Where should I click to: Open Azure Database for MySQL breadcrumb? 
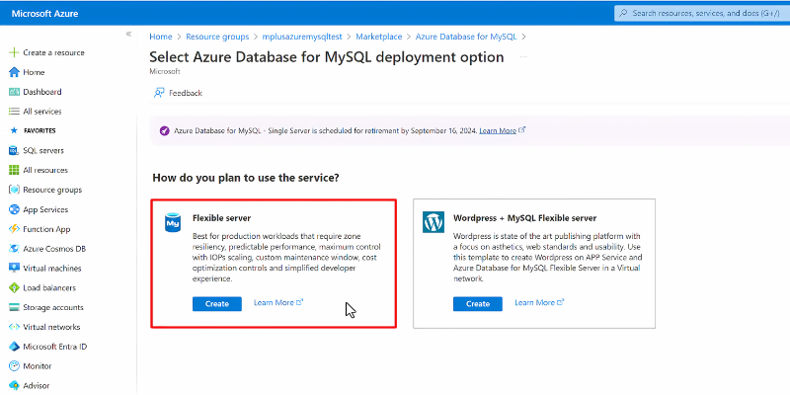(x=466, y=37)
